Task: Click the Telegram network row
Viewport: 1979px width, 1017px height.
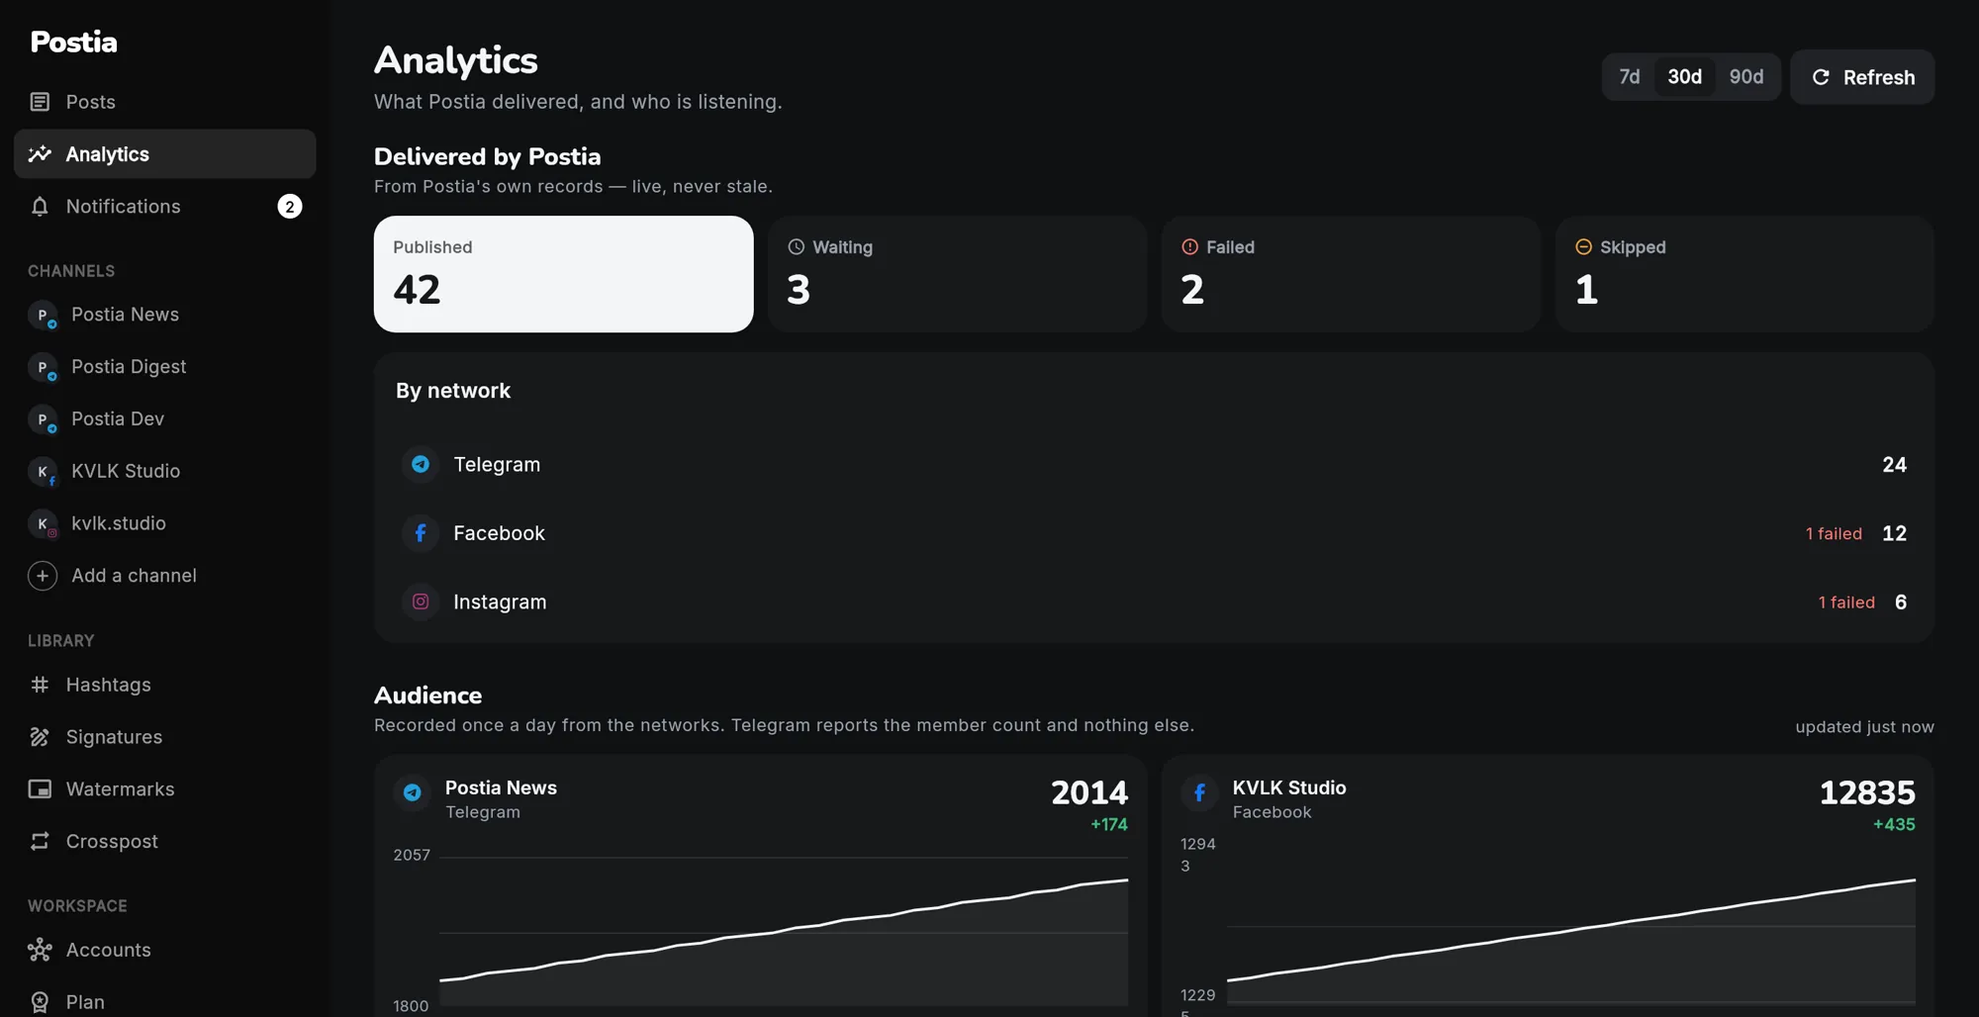Action: coord(1154,464)
